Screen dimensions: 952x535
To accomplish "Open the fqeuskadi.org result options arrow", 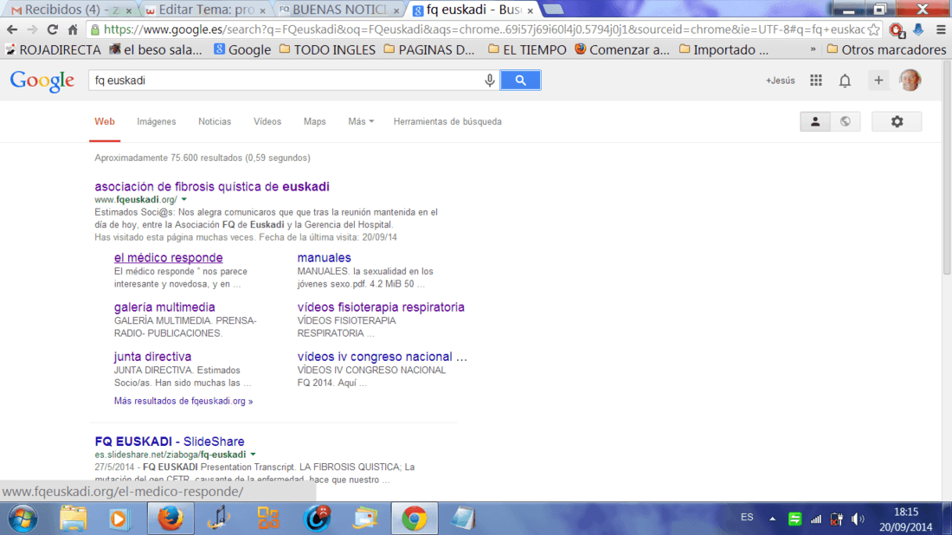I will tap(184, 200).
